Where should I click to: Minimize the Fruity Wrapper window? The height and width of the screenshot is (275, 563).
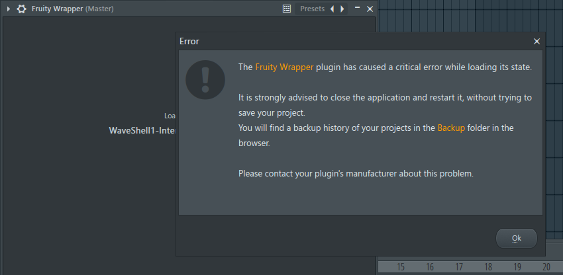click(x=357, y=7)
